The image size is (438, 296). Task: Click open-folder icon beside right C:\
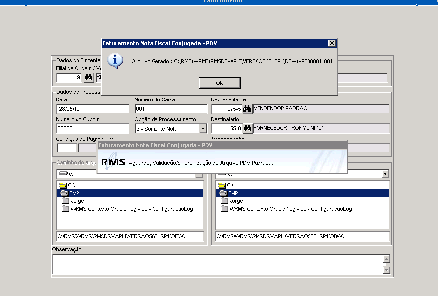[222, 185]
